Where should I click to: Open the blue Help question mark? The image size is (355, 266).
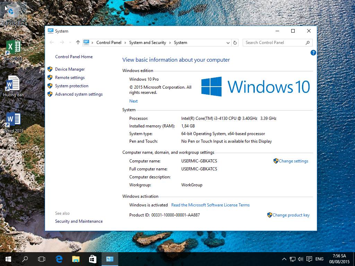(x=313, y=53)
